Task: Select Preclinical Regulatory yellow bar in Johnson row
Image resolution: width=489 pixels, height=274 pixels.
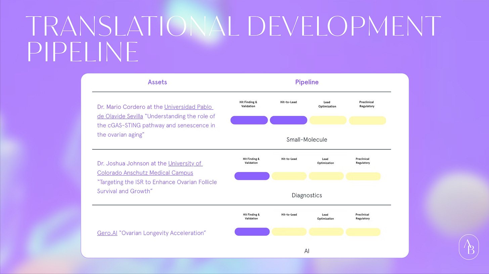Action: (x=363, y=176)
